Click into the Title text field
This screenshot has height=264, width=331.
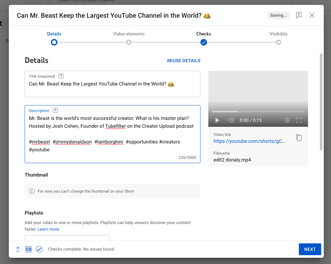pos(112,84)
